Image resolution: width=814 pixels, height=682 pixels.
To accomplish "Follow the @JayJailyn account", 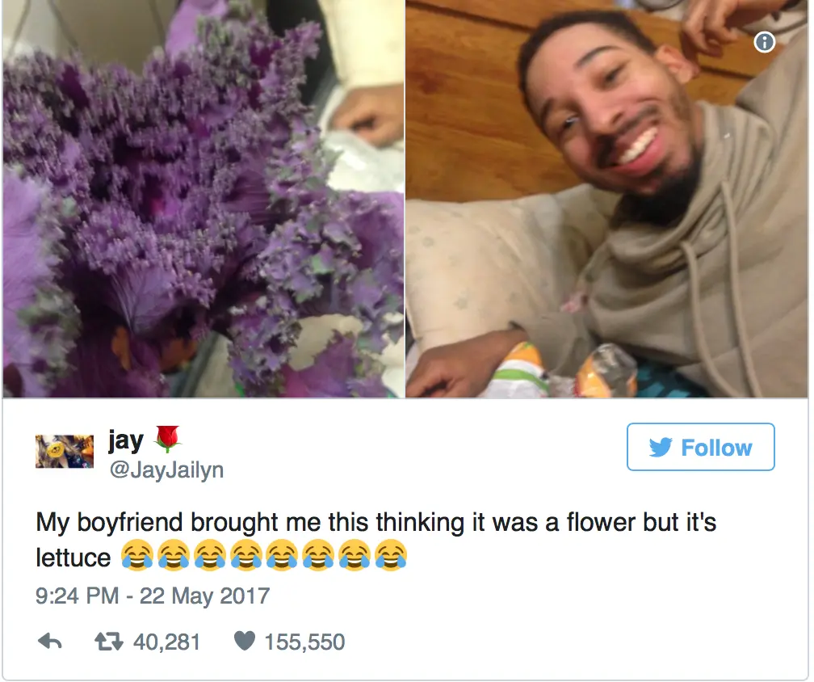I will click(x=700, y=447).
